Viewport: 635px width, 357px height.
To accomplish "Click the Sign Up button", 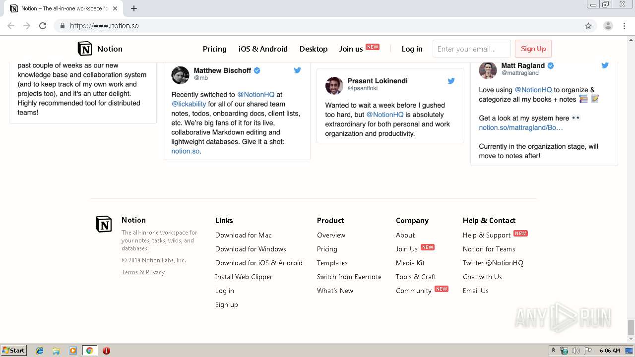I will pos(533,49).
